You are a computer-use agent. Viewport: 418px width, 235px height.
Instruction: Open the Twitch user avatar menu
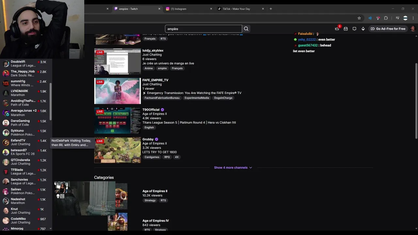click(x=413, y=29)
